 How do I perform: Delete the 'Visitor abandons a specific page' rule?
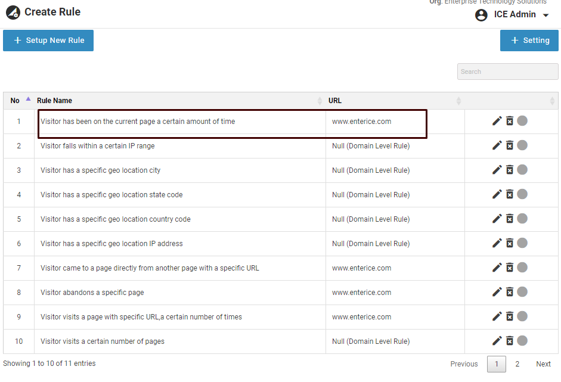[x=510, y=292]
